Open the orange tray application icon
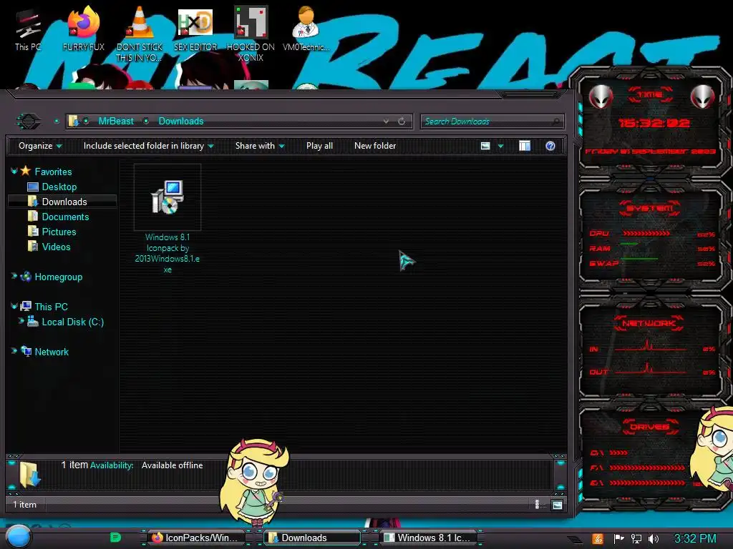The height and width of the screenshot is (549, 733). tap(597, 539)
